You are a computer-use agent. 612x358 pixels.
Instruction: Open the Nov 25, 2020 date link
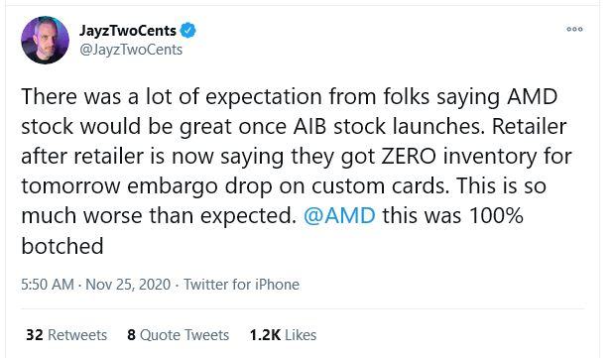(128, 285)
